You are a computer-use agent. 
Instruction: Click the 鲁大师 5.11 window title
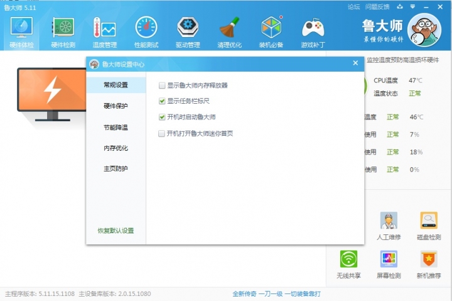coord(20,8)
